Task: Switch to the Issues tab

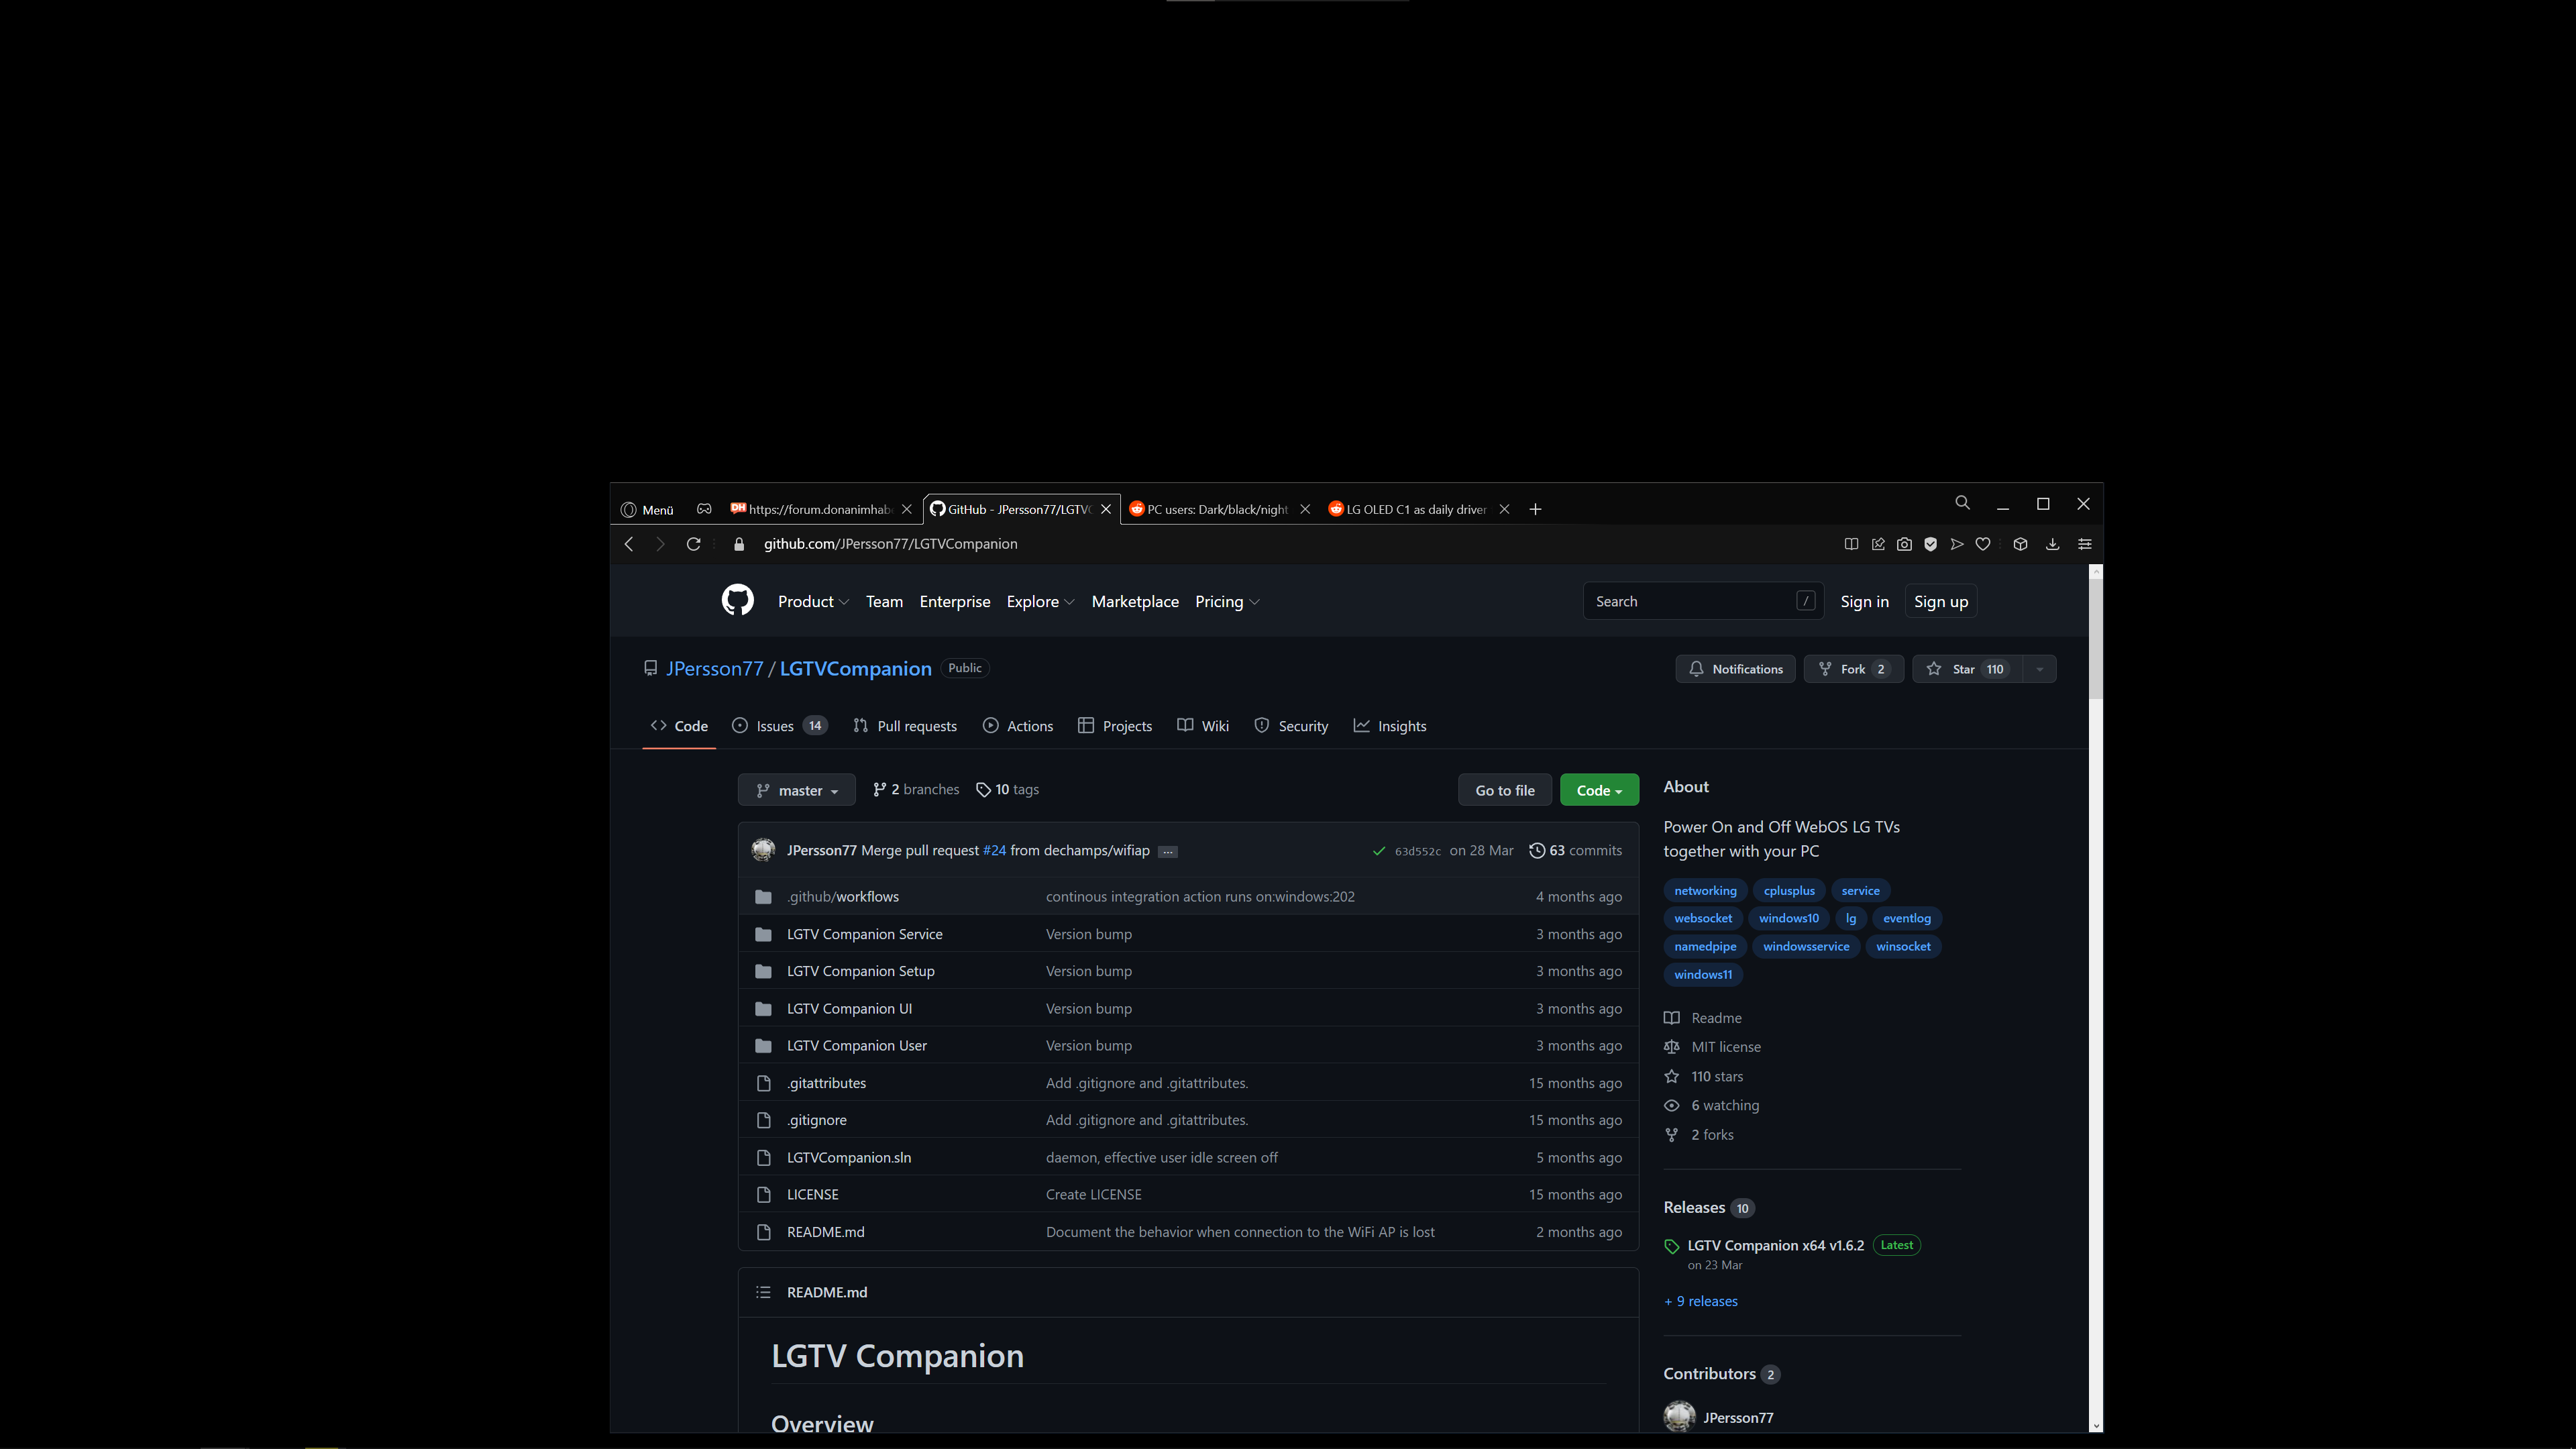Action: click(780, 726)
